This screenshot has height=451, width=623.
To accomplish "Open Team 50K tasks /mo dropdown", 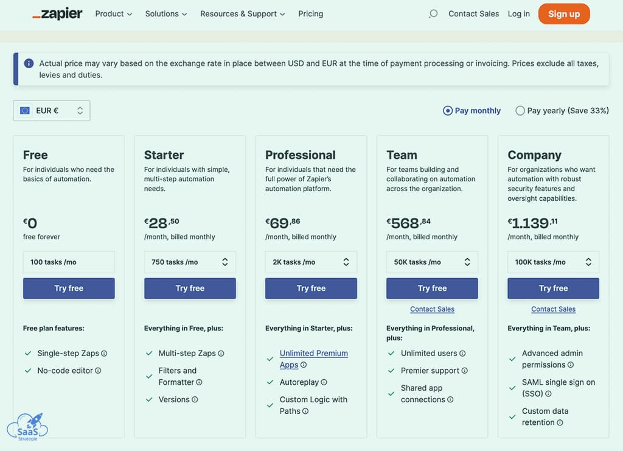I will pyautogui.click(x=433, y=262).
